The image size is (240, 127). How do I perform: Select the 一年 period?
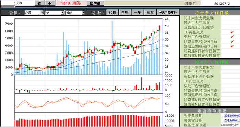[x=137, y=12]
